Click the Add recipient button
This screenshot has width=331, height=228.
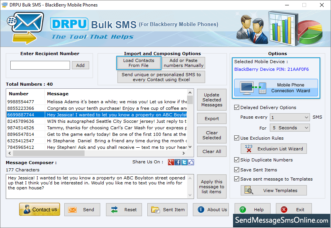[x=80, y=65]
